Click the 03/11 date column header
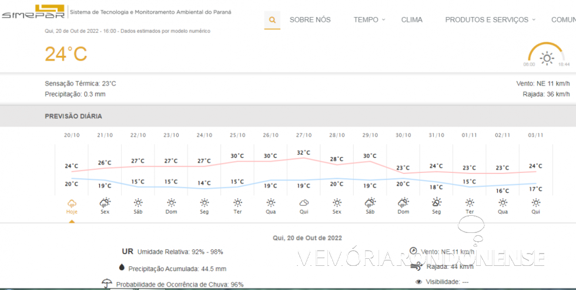Image resolution: width=576 pixels, height=290 pixels. [x=535, y=135]
